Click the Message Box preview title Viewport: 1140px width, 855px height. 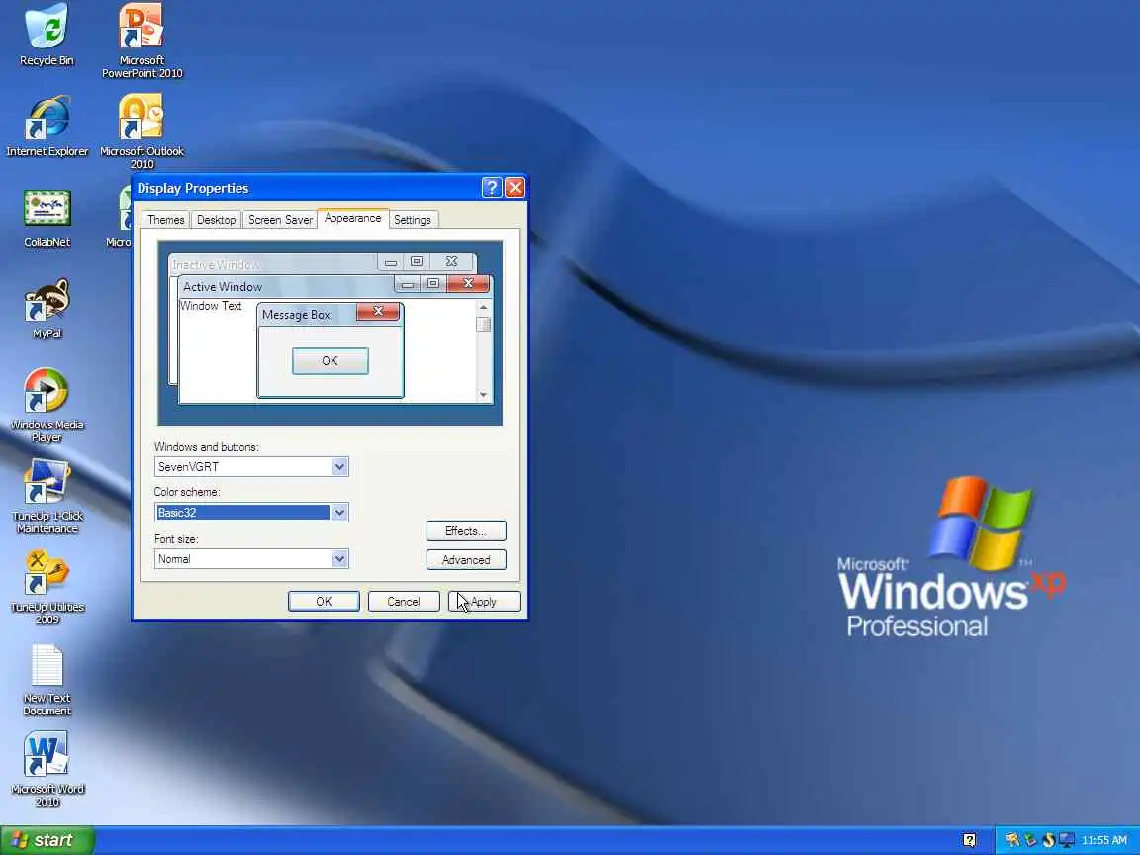pyautogui.click(x=296, y=315)
